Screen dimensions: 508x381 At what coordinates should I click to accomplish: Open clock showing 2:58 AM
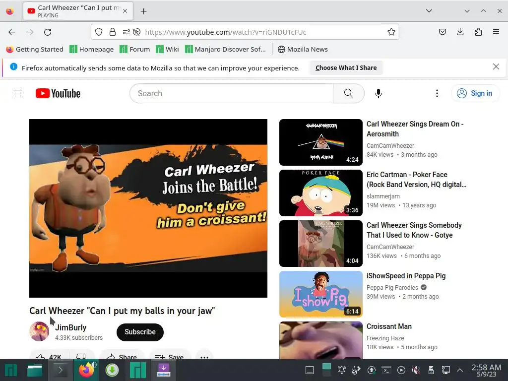(486, 370)
